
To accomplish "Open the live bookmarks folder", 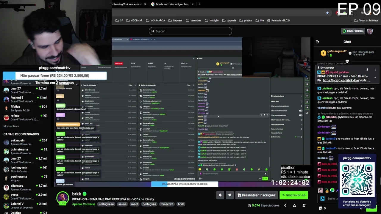I will pos(260,21).
